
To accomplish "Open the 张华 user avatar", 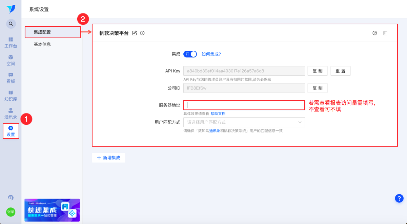I will 11,212.
